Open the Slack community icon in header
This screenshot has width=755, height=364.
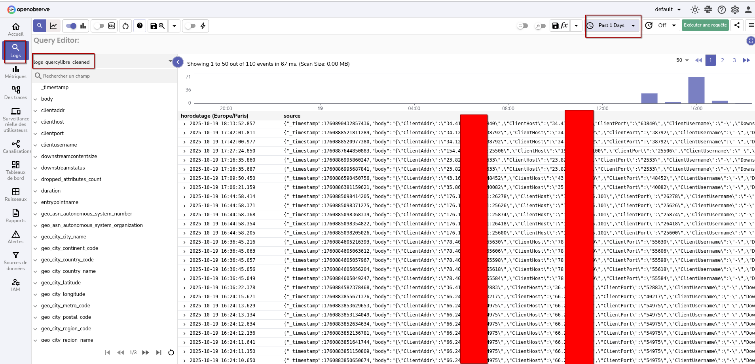(x=708, y=10)
